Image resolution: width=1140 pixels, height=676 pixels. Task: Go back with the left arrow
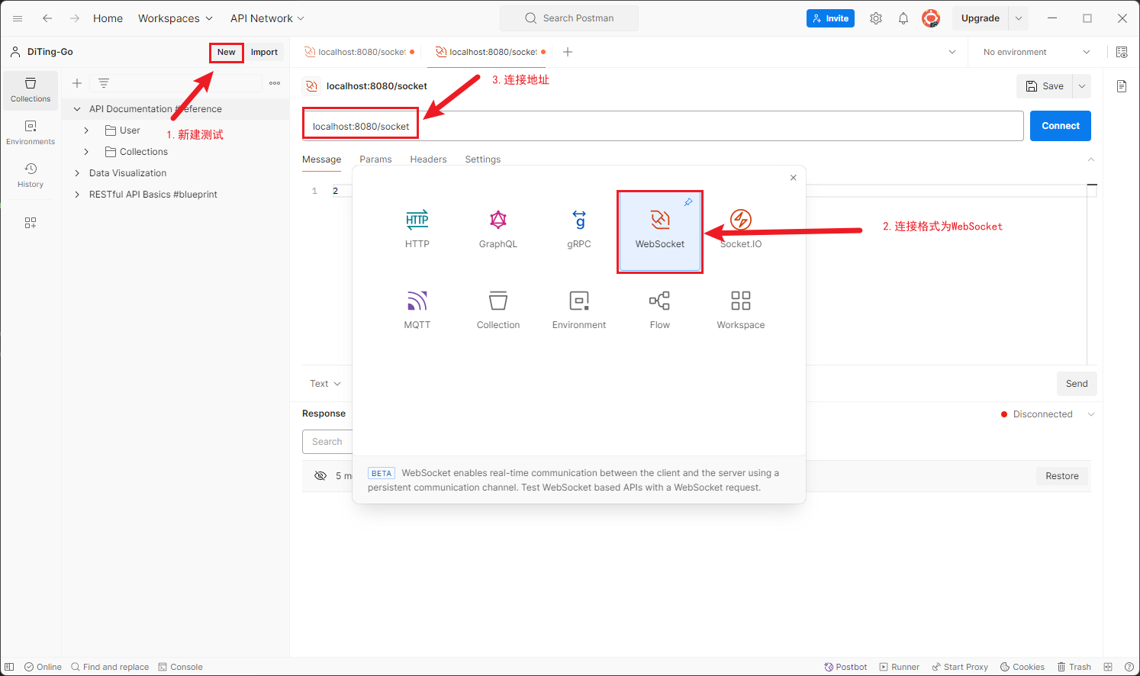pyautogui.click(x=47, y=18)
